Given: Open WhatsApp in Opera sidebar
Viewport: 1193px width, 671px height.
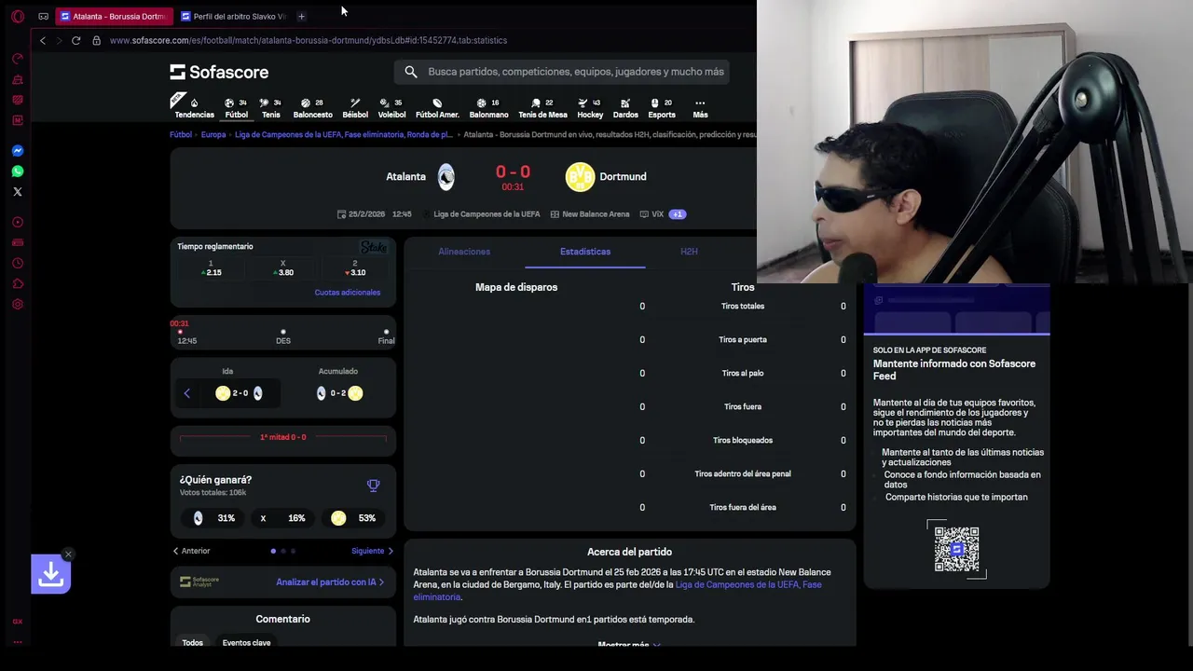Looking at the screenshot, I should pos(17,171).
